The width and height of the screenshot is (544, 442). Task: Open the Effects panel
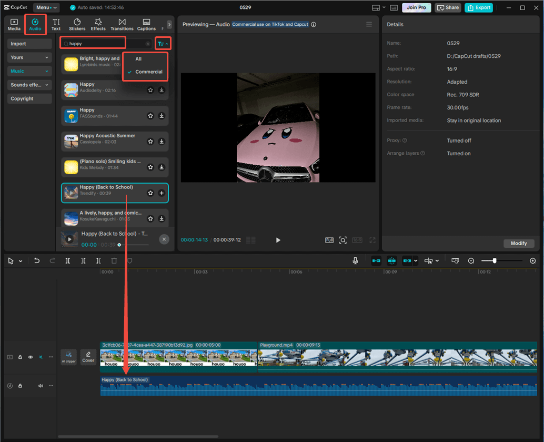pyautogui.click(x=98, y=25)
